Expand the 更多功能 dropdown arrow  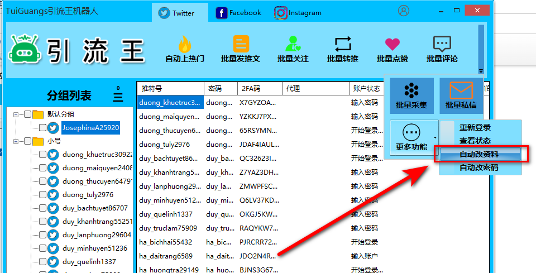tap(435, 137)
